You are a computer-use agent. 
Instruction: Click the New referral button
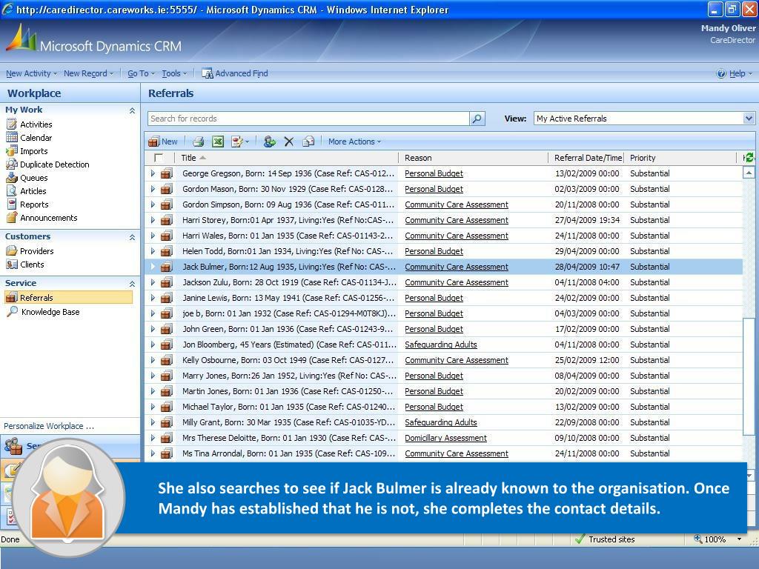point(163,142)
